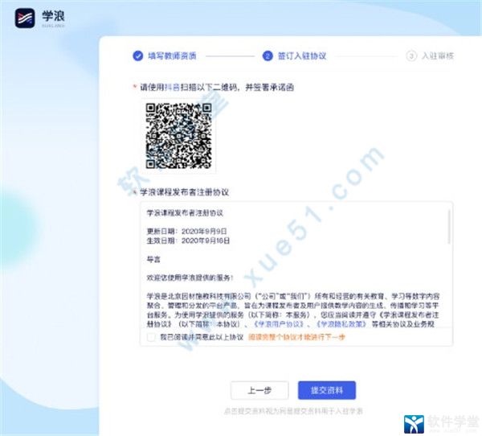Click the QR code image
The width and height of the screenshot is (482, 436).
click(x=178, y=136)
